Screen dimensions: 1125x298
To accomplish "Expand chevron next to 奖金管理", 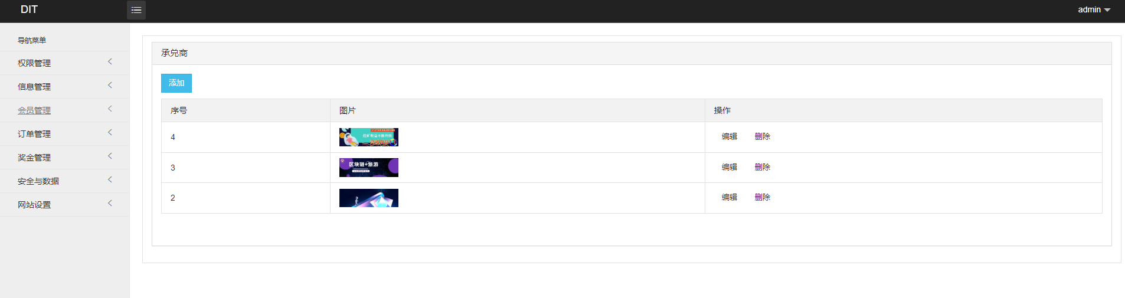I will 110,156.
